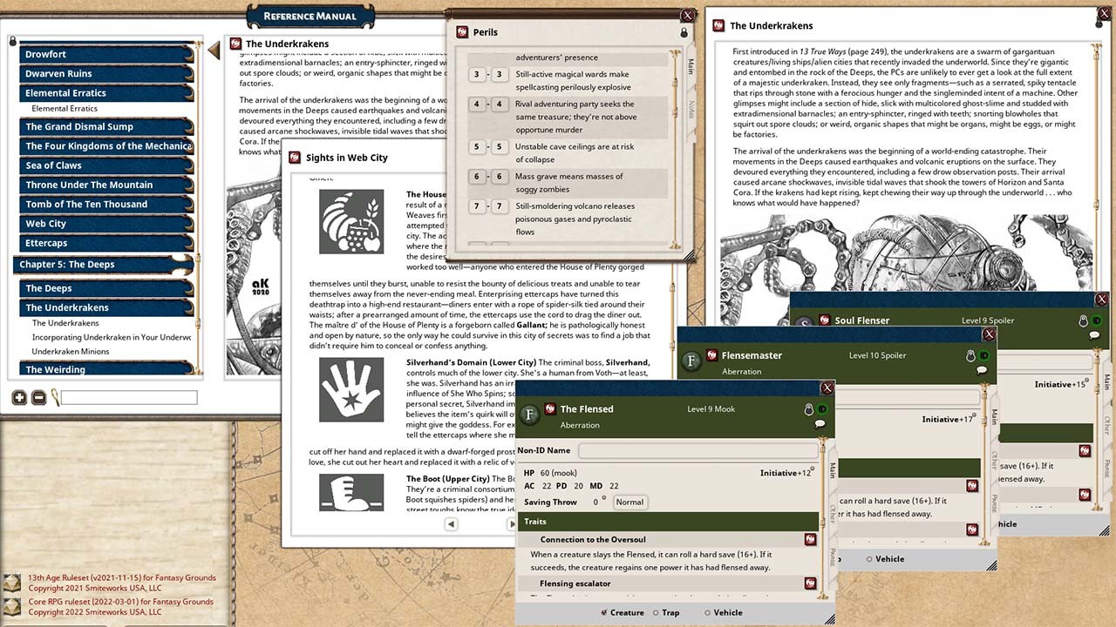Toggle the ID status on the Flensemaster sheet

tap(984, 355)
